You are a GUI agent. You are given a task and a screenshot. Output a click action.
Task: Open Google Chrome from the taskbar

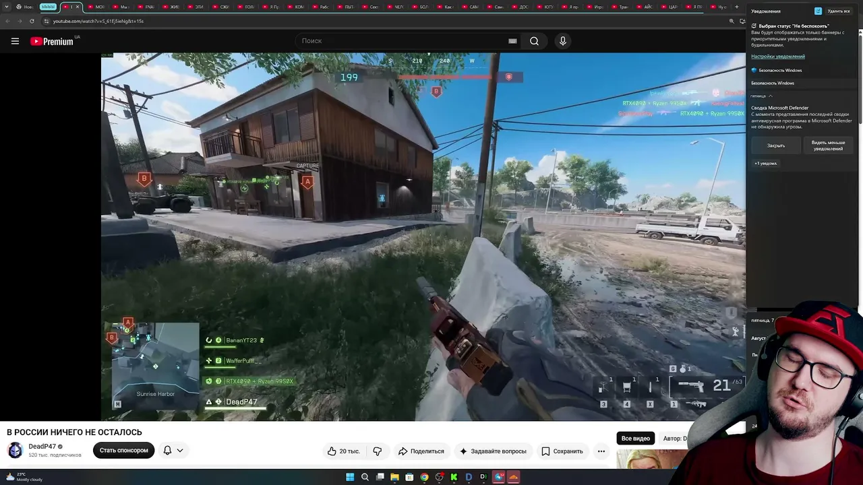pos(424,477)
